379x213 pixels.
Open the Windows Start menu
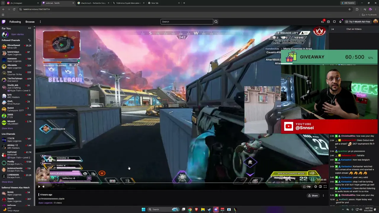point(143,209)
